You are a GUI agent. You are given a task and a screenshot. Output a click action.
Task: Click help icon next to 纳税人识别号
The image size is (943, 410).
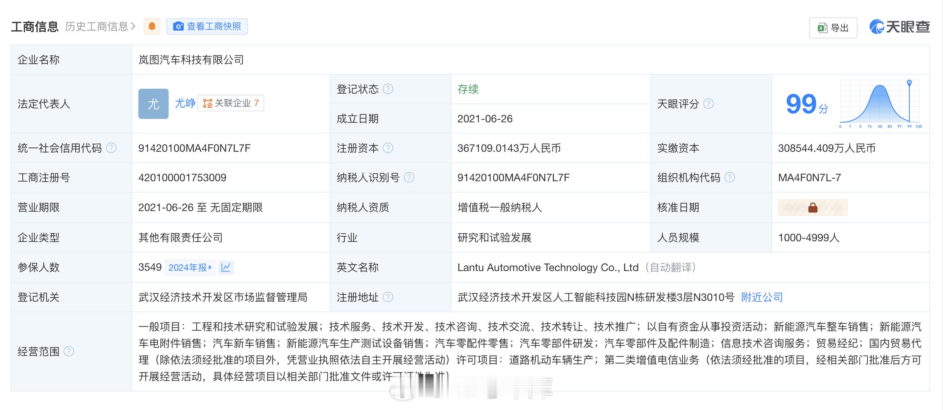pyautogui.click(x=409, y=177)
